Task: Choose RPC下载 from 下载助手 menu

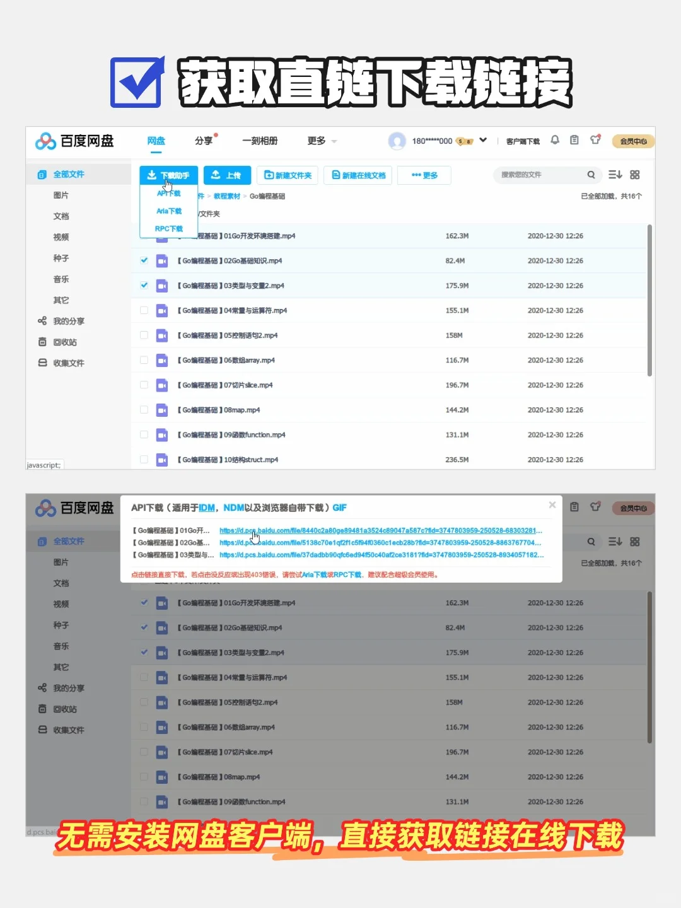Action: (x=169, y=229)
